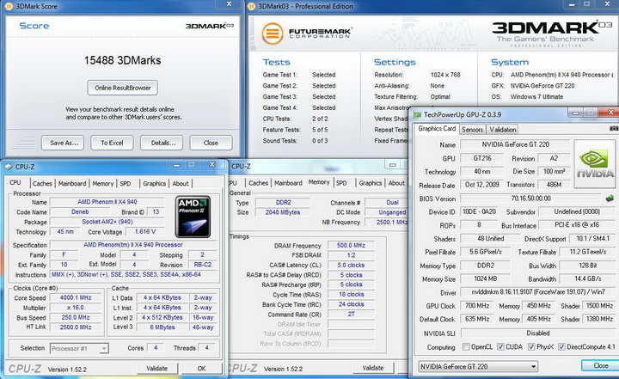Toggle the PhysX checkbox
The width and height of the screenshot is (619, 379).
531,347
